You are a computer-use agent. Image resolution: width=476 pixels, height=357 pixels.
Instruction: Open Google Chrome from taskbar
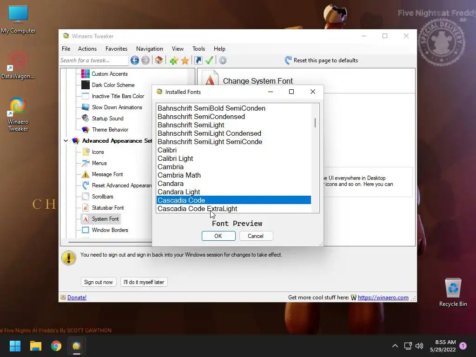pos(56,346)
